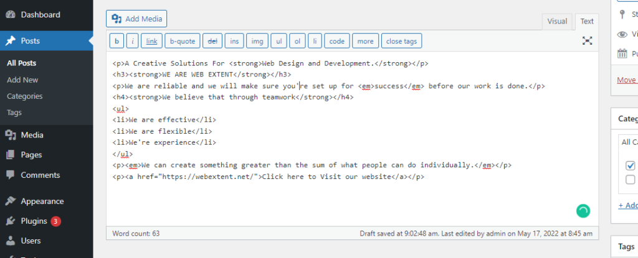Click the Users person icon
The width and height of the screenshot is (638, 258).
pyautogui.click(x=11, y=241)
